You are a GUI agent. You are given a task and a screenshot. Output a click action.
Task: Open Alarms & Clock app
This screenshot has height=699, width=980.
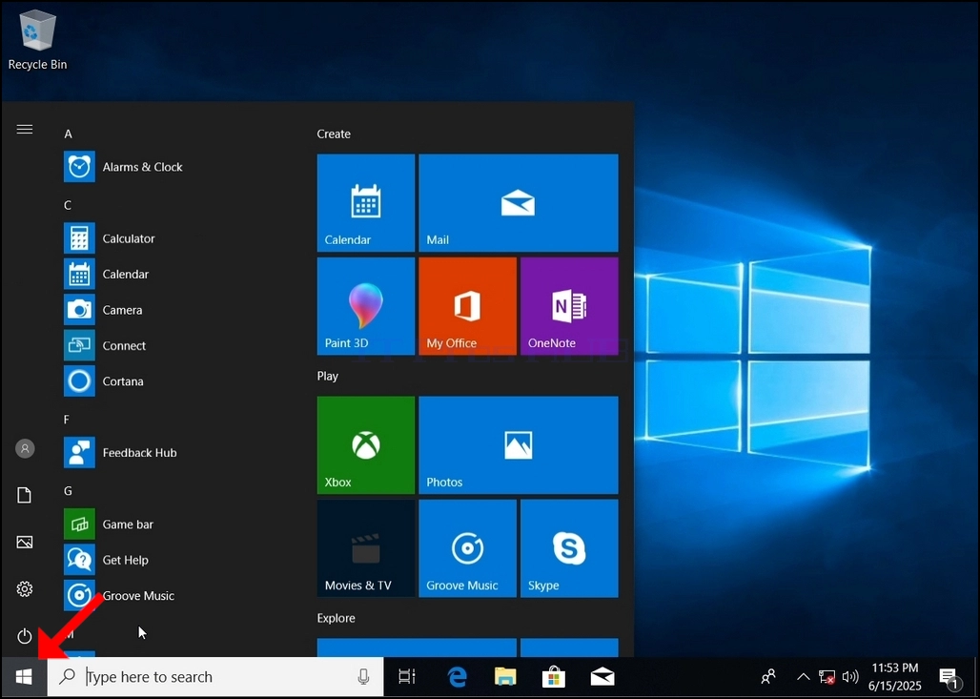(x=142, y=167)
